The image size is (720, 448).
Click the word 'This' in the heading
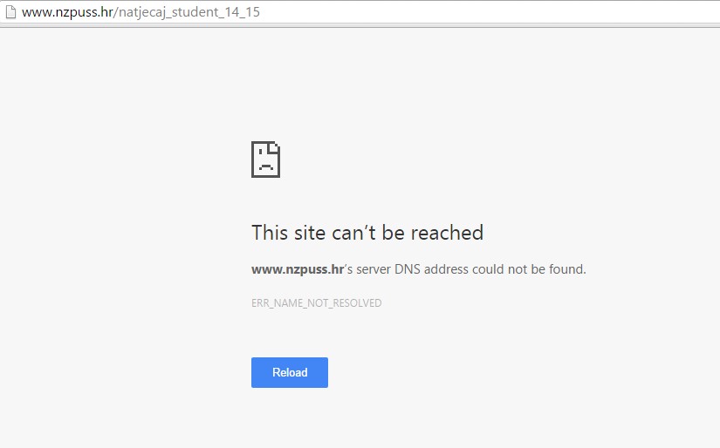click(270, 233)
